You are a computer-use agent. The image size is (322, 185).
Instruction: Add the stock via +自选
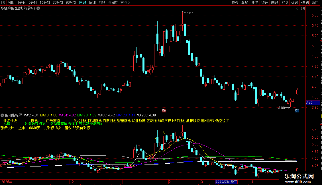pyautogui.click(x=305, y=3)
